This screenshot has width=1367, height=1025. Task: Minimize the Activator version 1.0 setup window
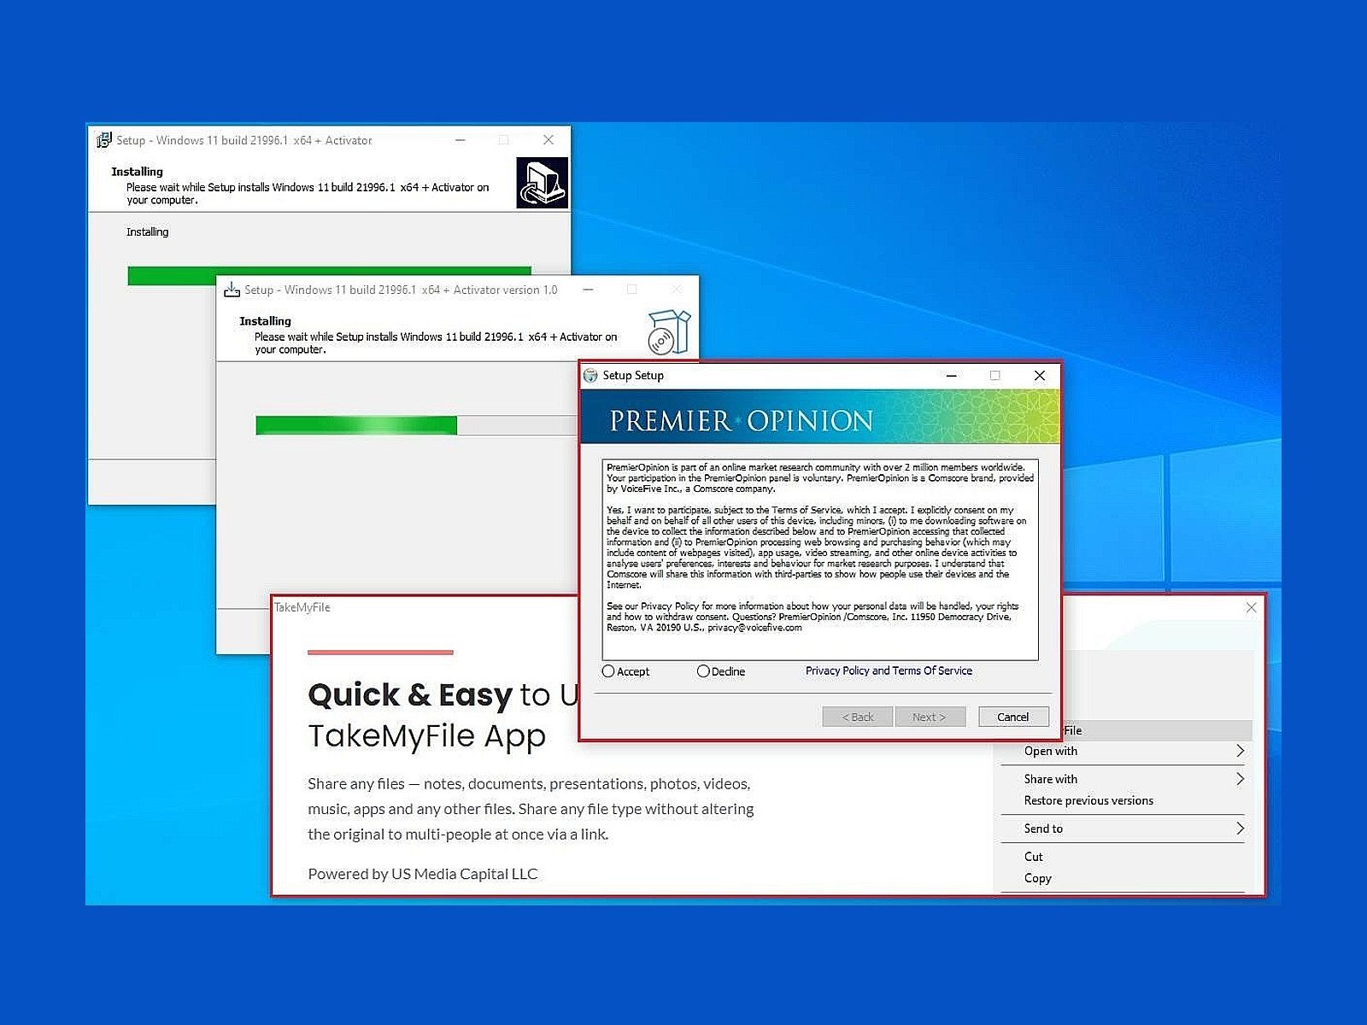coord(588,290)
